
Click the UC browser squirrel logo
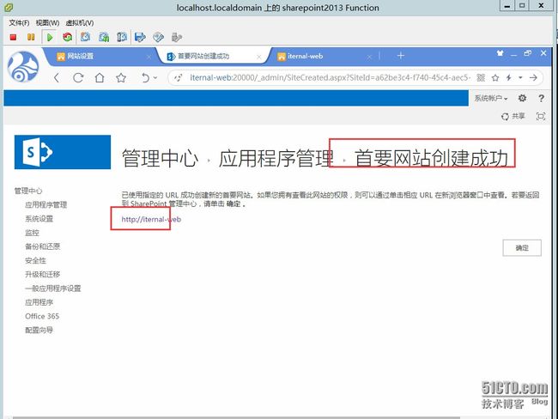[23, 67]
